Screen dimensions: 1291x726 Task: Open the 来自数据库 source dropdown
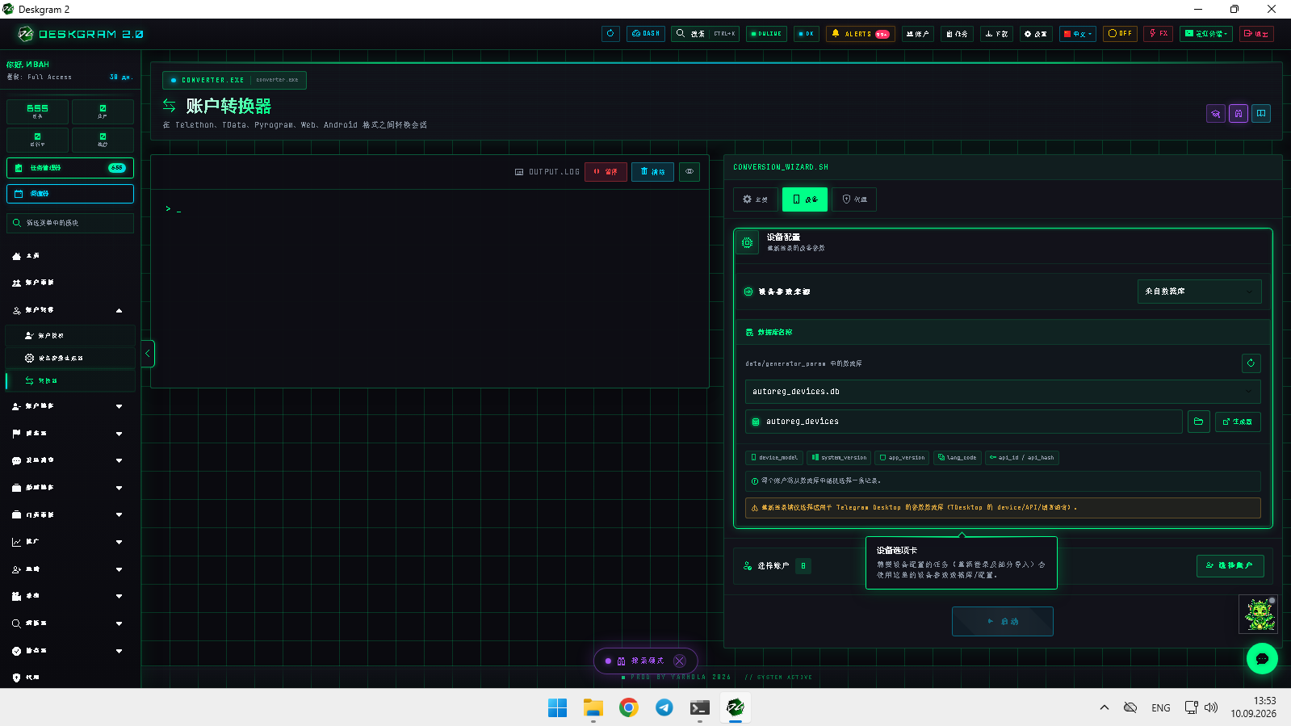tap(1200, 292)
